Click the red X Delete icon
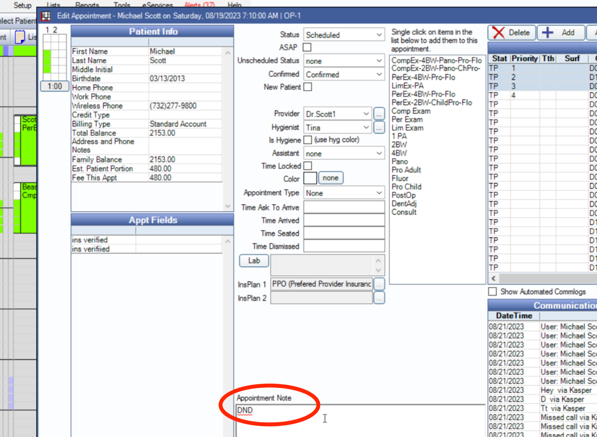 pos(498,33)
